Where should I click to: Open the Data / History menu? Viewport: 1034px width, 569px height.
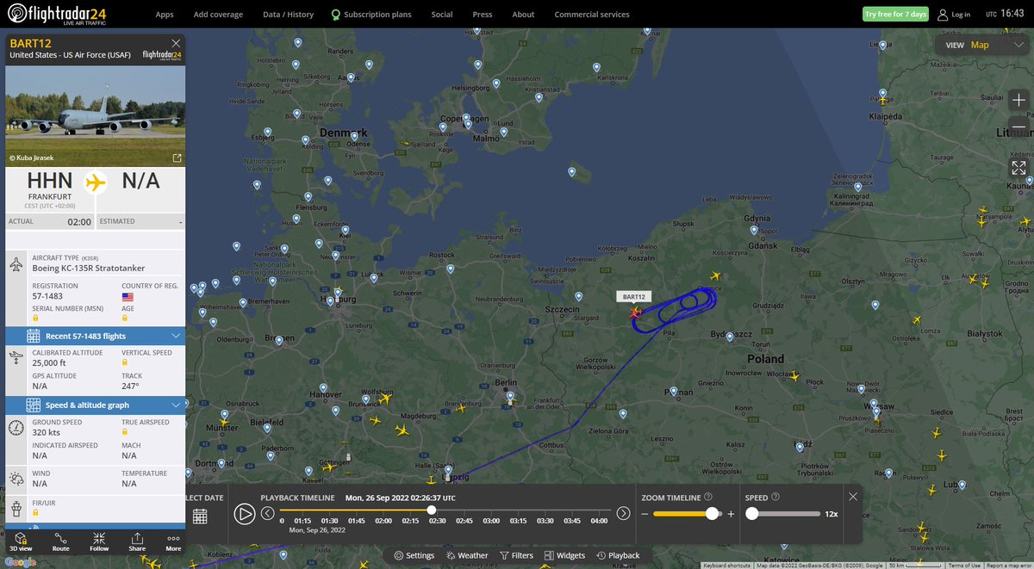pos(288,15)
